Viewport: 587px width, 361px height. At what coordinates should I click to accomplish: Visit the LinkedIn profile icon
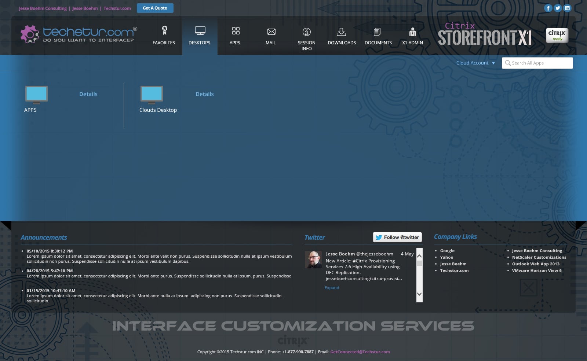[567, 8]
